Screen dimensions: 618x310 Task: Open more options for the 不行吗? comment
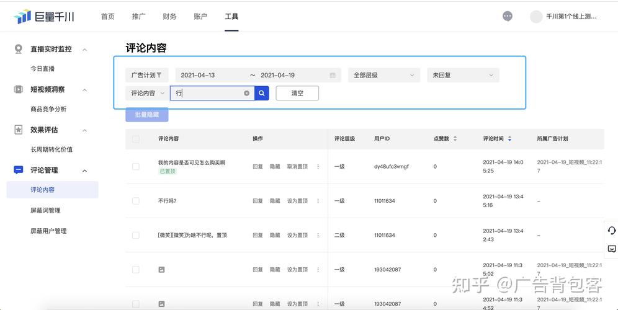[318, 201]
